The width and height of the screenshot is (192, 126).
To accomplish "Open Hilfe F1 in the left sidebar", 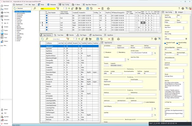I will [x=4, y=23].
